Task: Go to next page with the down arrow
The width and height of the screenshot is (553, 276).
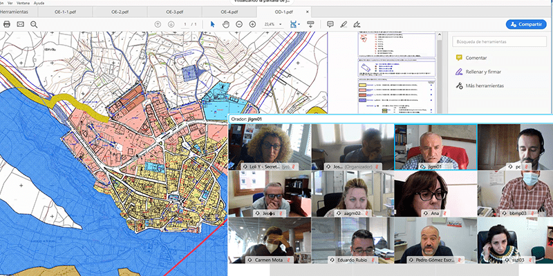Action: pos(170,24)
